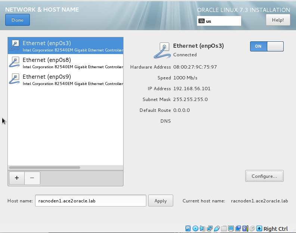Focus the Host name input field

pyautogui.click(x=91, y=201)
